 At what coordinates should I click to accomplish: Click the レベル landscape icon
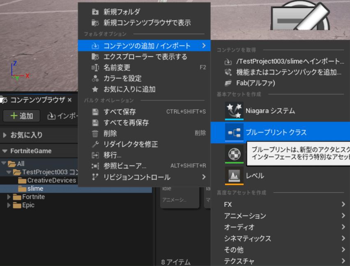click(x=234, y=176)
